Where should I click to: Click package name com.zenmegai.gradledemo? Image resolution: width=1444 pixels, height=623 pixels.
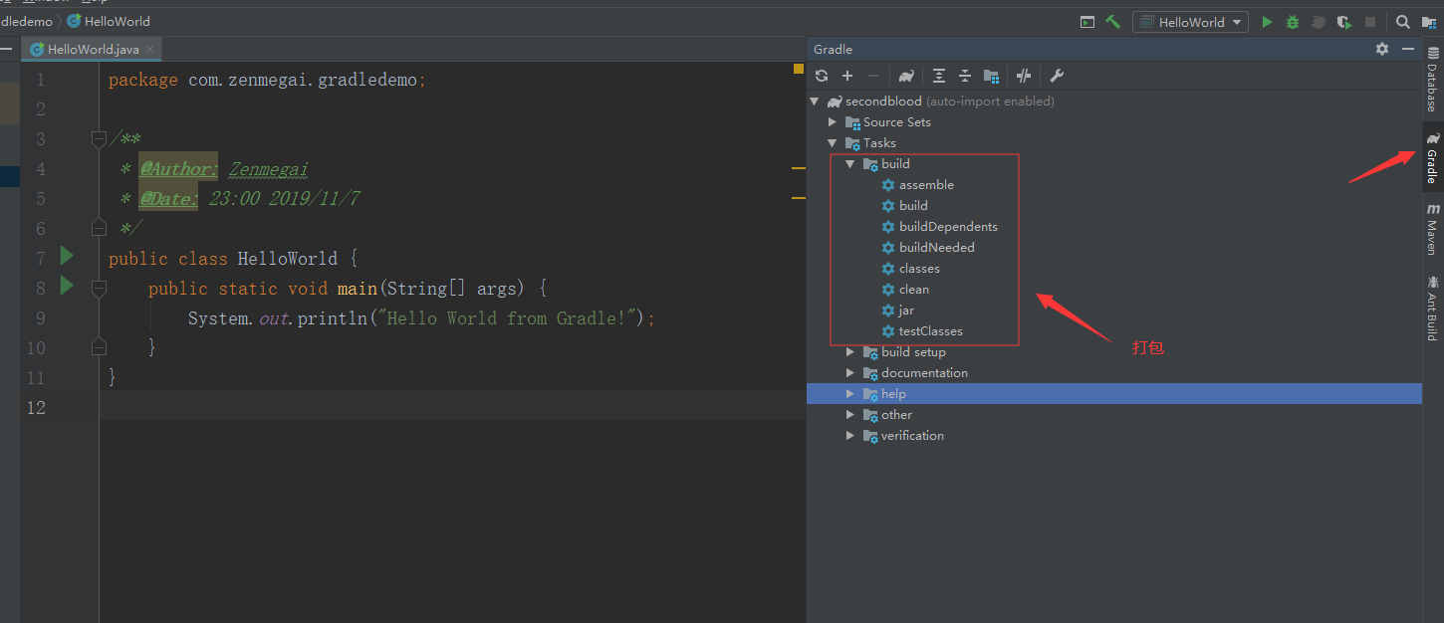[303, 80]
